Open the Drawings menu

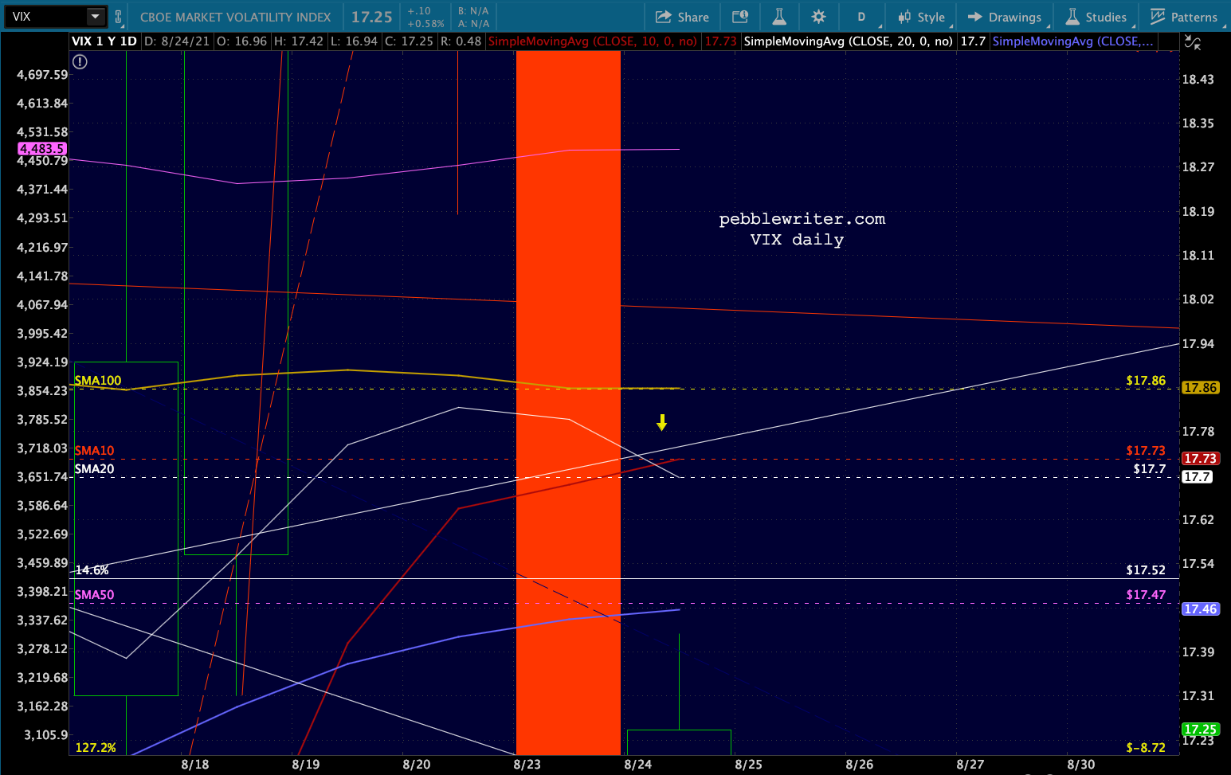[1005, 17]
